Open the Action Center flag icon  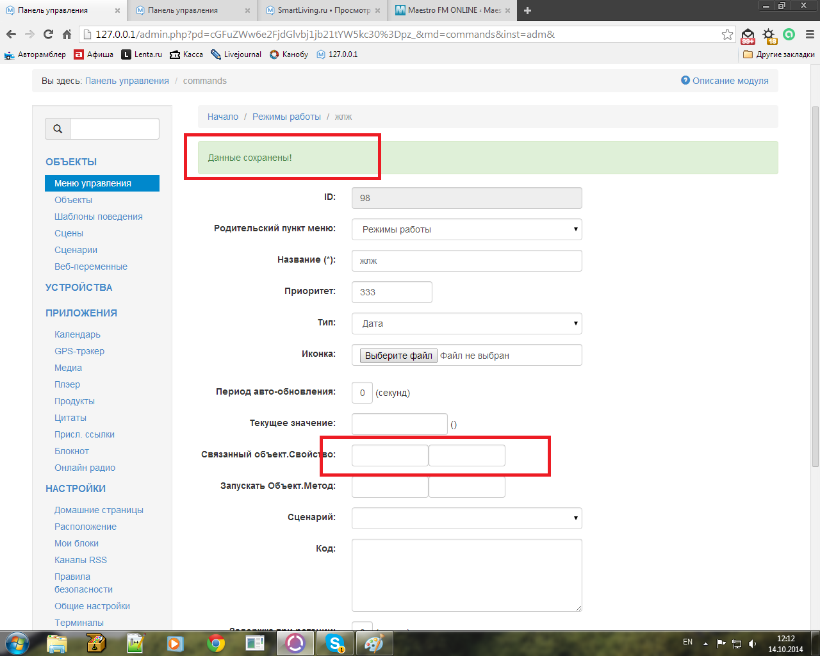click(x=721, y=643)
